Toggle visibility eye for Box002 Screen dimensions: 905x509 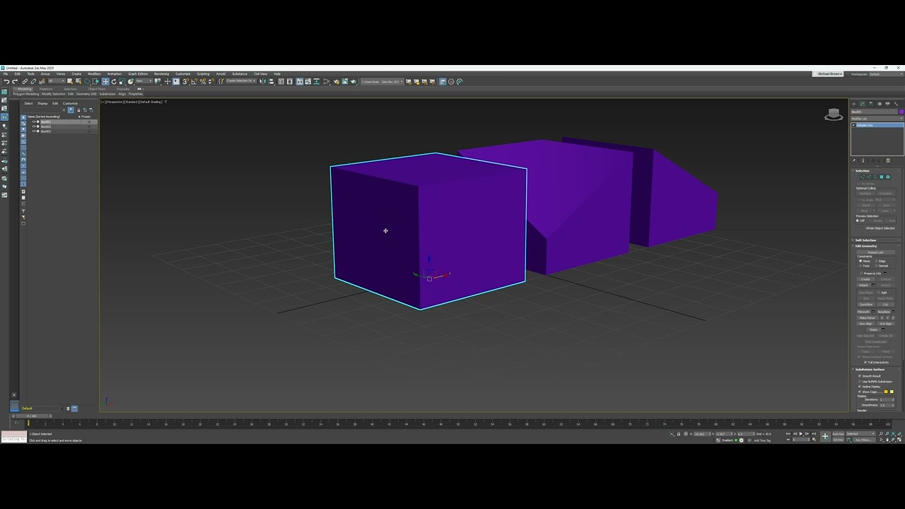pyautogui.click(x=34, y=127)
